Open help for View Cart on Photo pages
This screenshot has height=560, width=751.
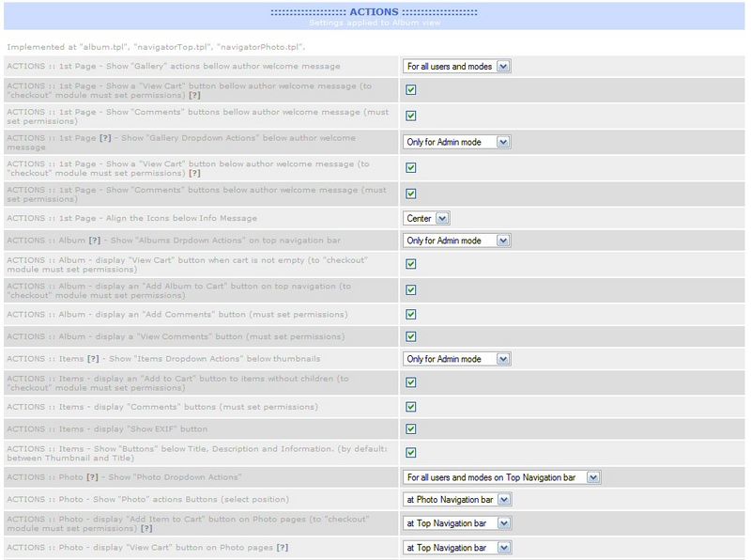282,548
